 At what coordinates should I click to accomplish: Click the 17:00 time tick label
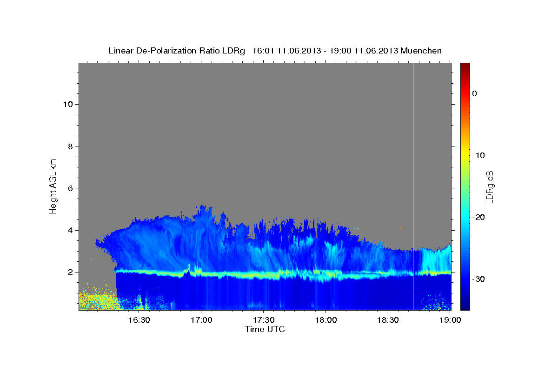(201, 320)
